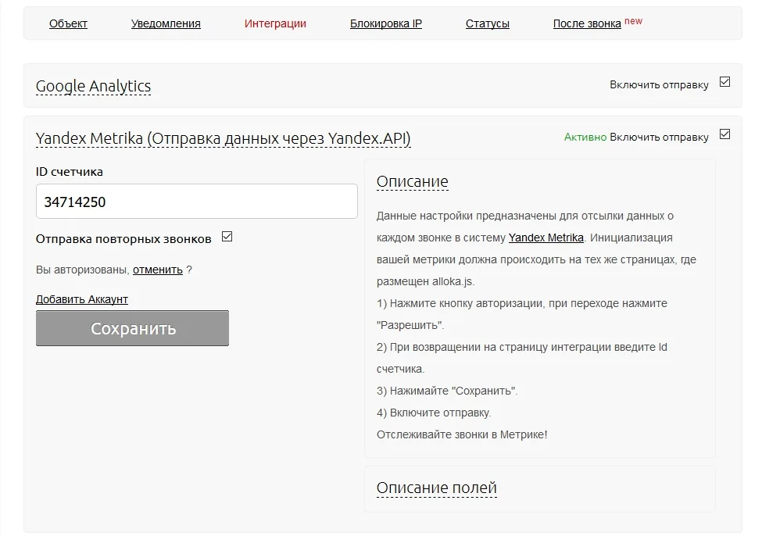Open the Yandex Metrika link in description

546,238
